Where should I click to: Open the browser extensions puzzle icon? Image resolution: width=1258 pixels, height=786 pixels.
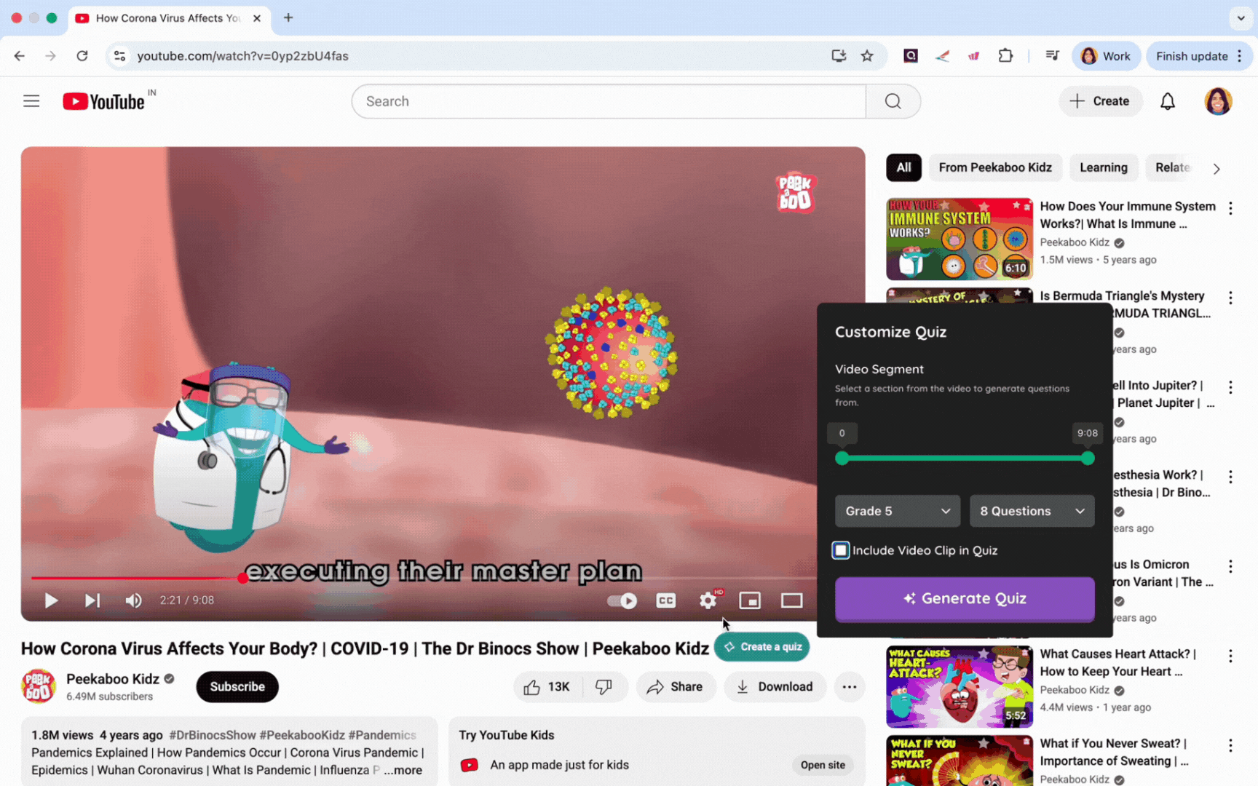[1005, 56]
